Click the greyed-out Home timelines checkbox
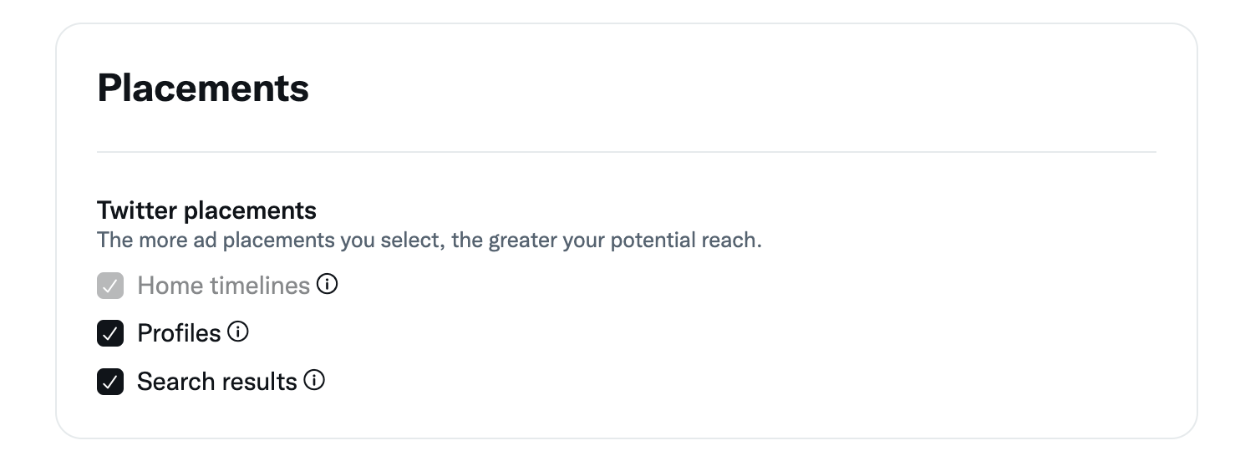 pos(110,286)
